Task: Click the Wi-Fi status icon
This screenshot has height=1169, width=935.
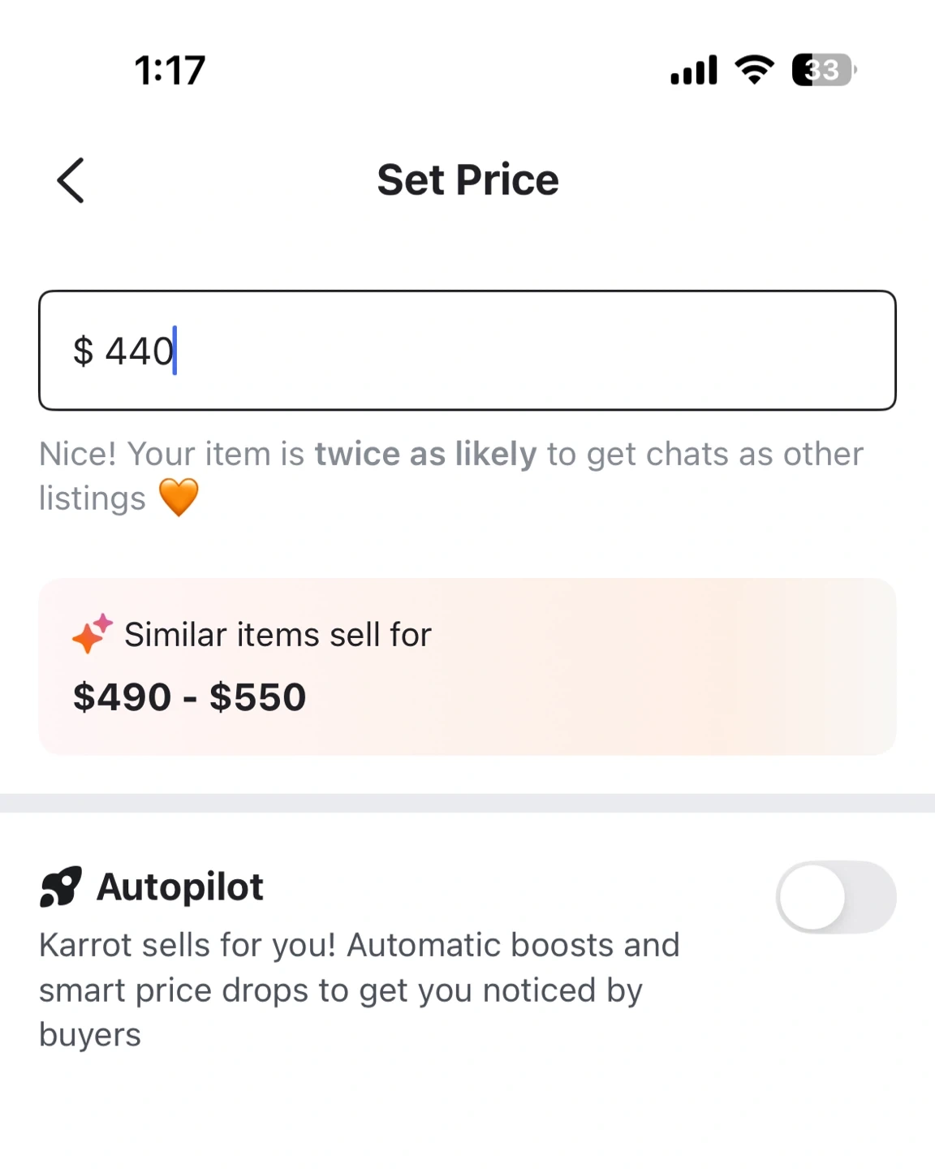Action: coord(754,70)
